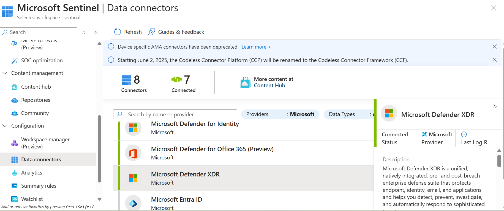Click the Refresh icon in toolbar
This screenshot has width=504, height=211.
click(118, 32)
